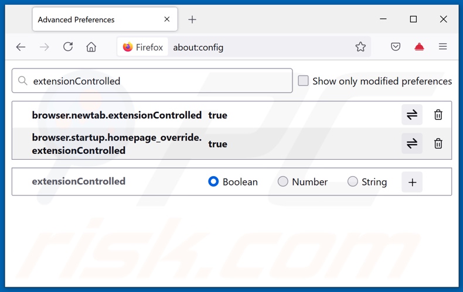Maximize the Firefox window

[x=413, y=19]
